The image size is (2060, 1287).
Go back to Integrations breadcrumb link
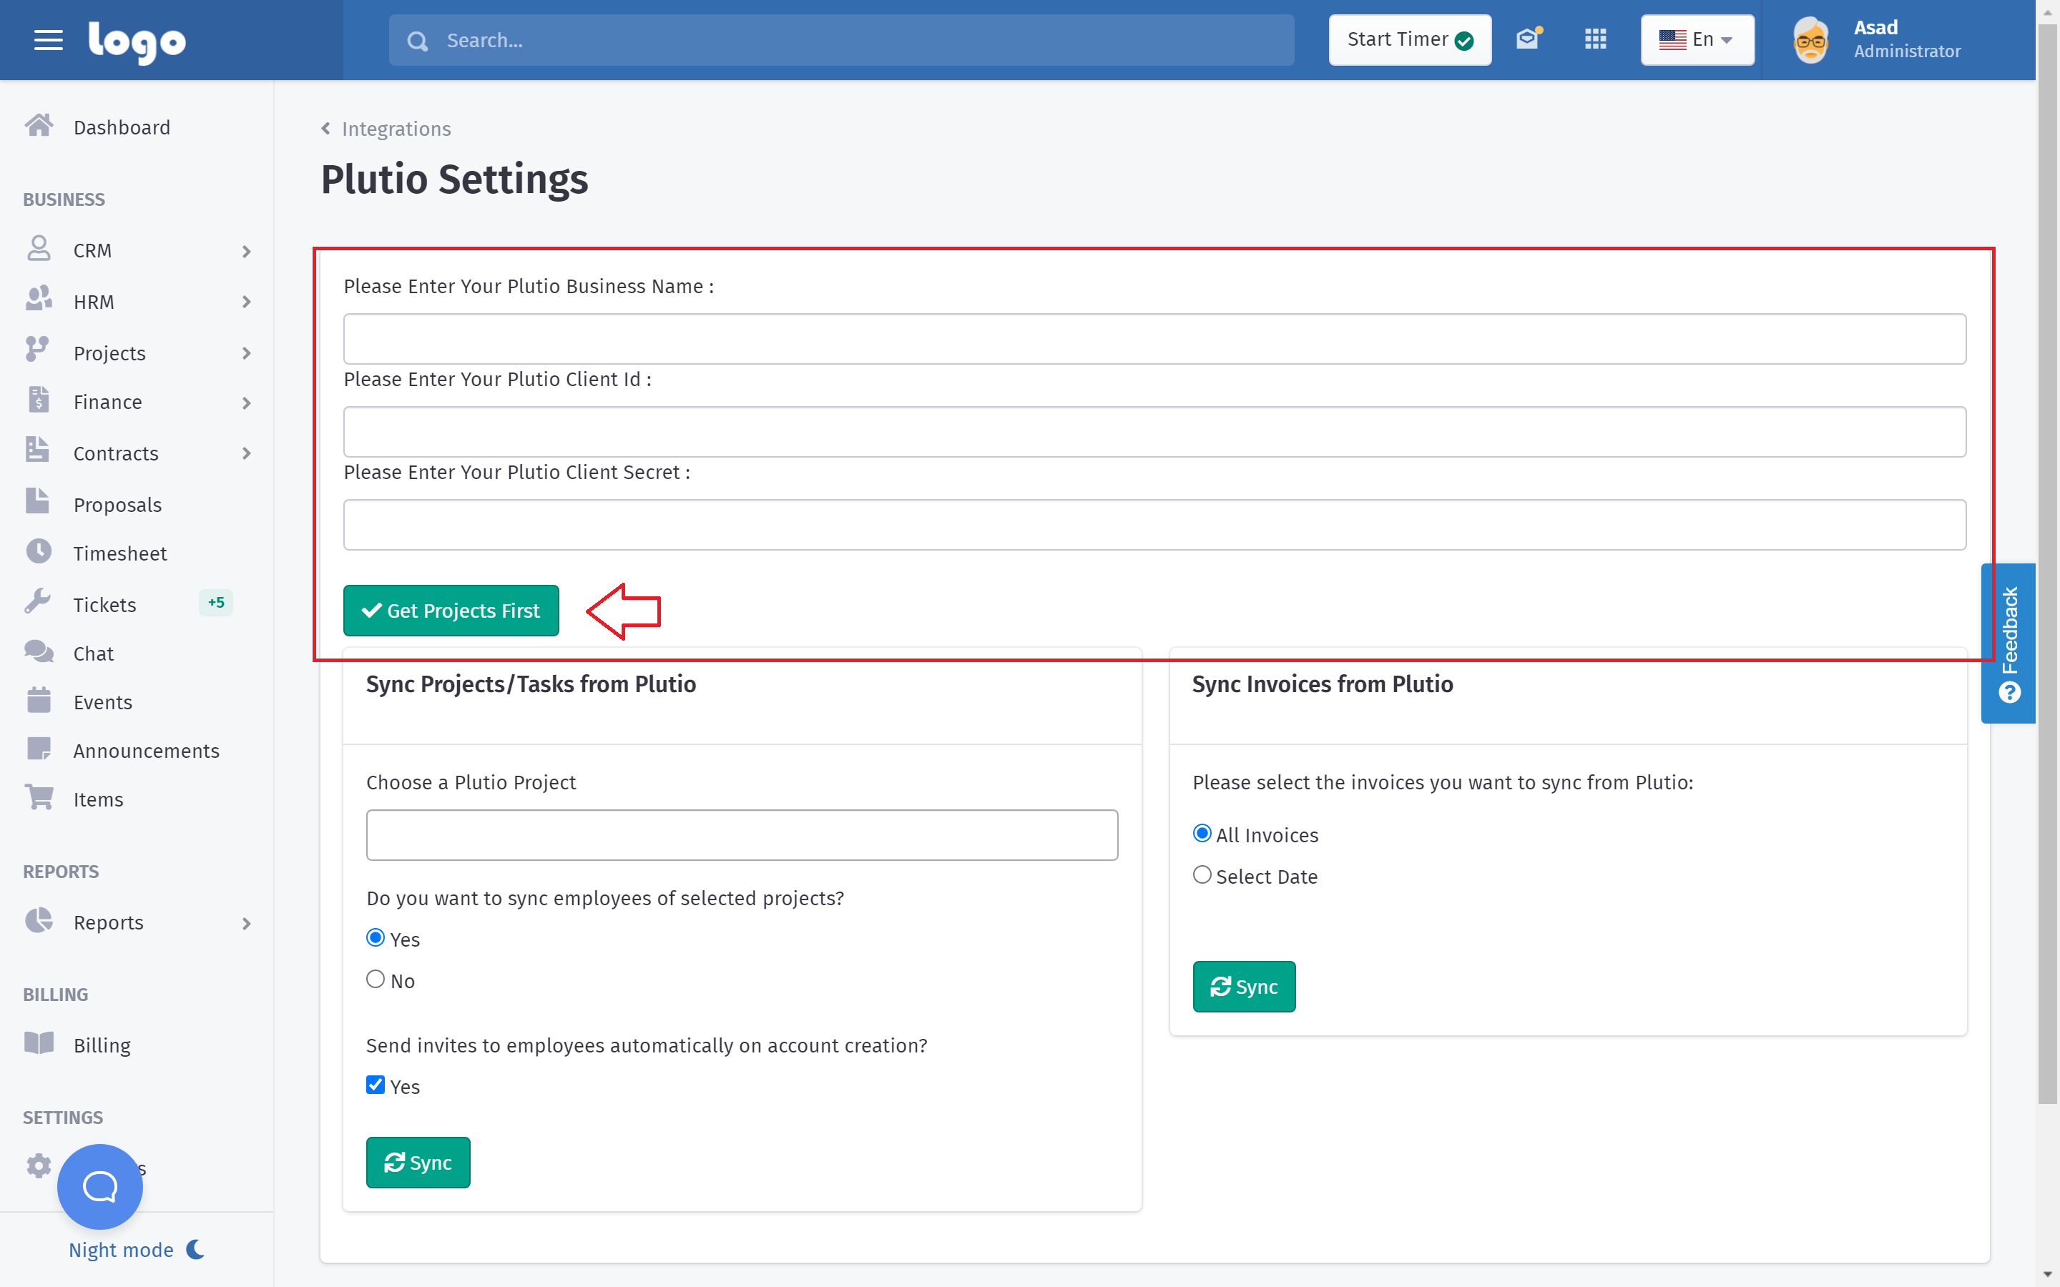[395, 129]
